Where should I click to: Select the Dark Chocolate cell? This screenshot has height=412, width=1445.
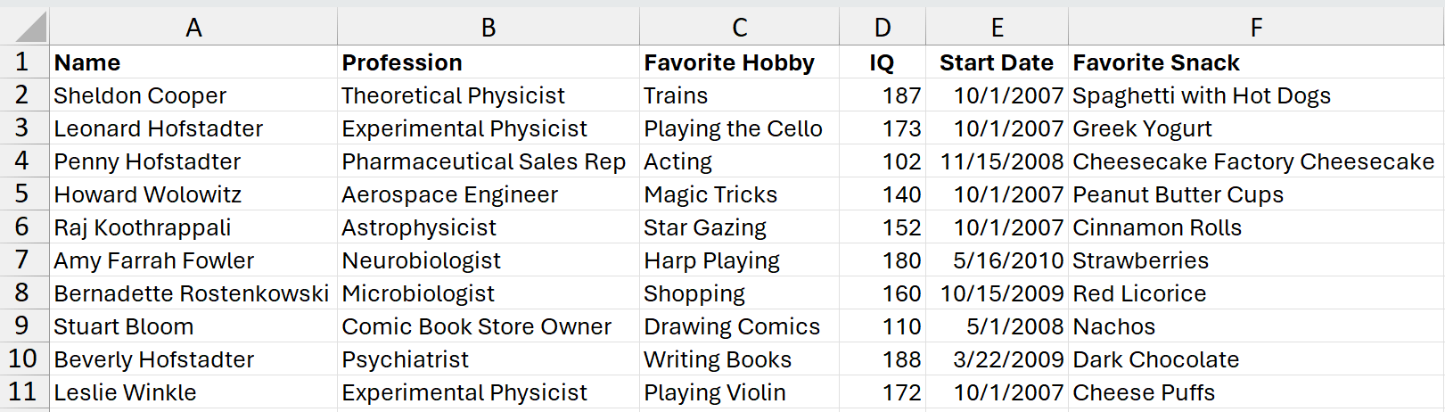tap(1156, 359)
